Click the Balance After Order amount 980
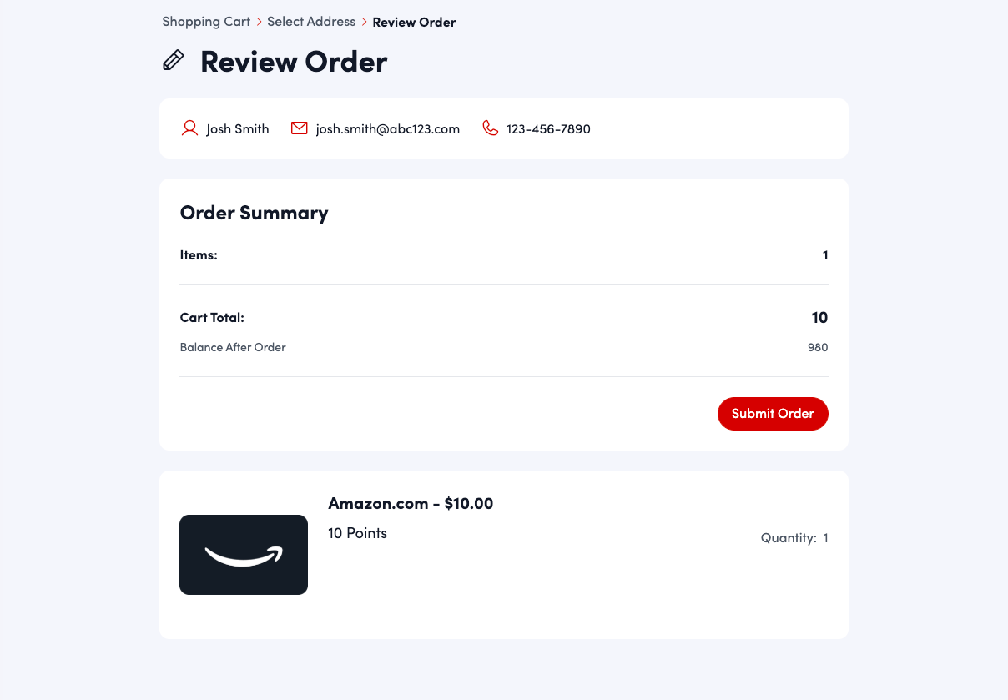The height and width of the screenshot is (700, 1008). 818,348
